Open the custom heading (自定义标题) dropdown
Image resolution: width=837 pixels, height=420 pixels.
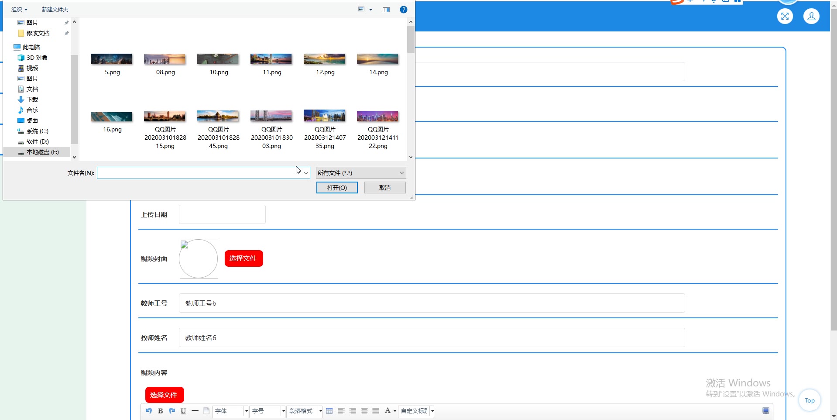(x=416, y=411)
